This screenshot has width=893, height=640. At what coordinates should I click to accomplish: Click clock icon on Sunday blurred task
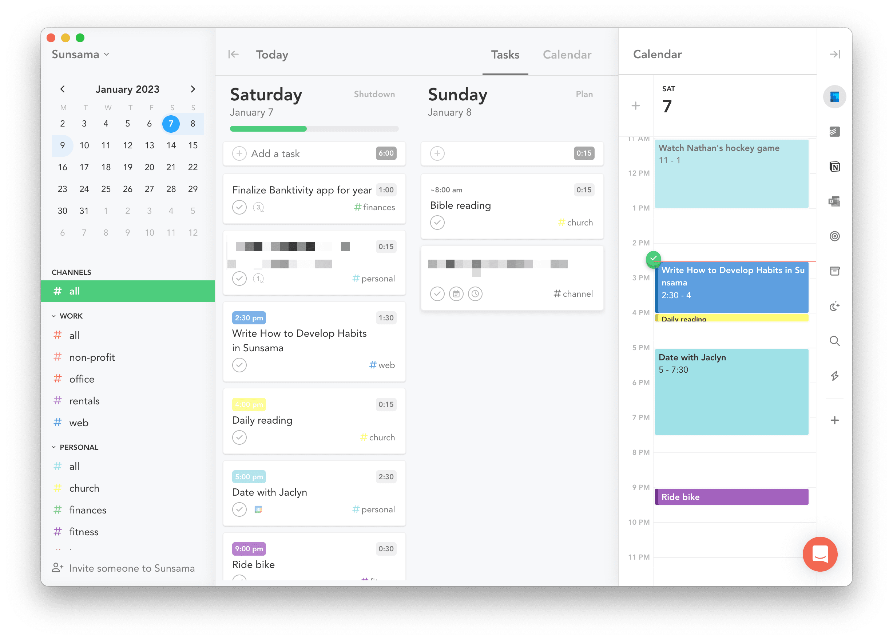pyautogui.click(x=475, y=294)
